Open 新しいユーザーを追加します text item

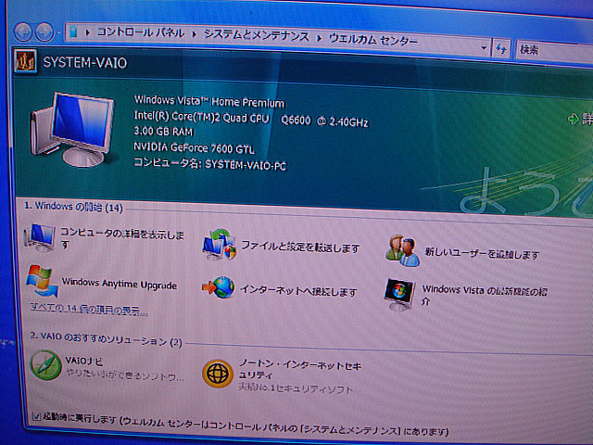[482, 253]
